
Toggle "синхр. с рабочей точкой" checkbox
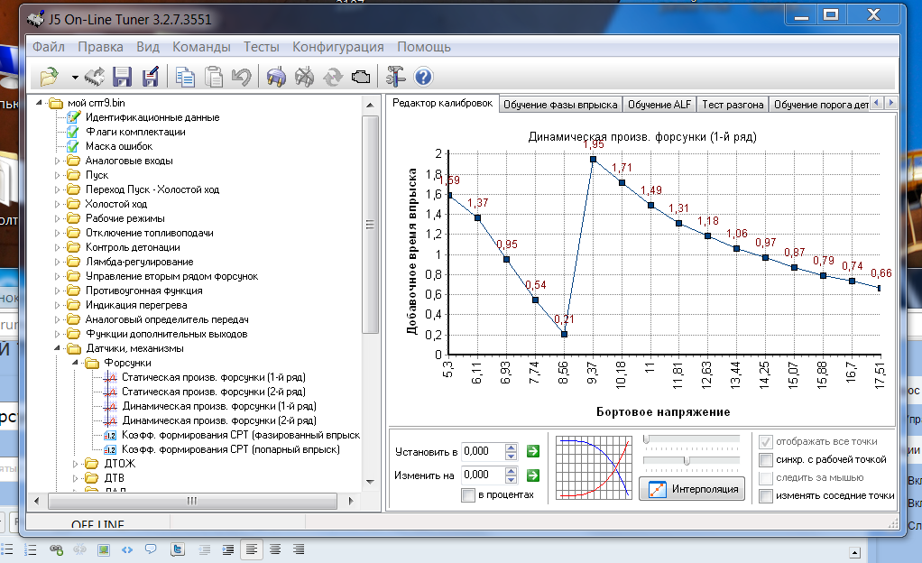(766, 459)
